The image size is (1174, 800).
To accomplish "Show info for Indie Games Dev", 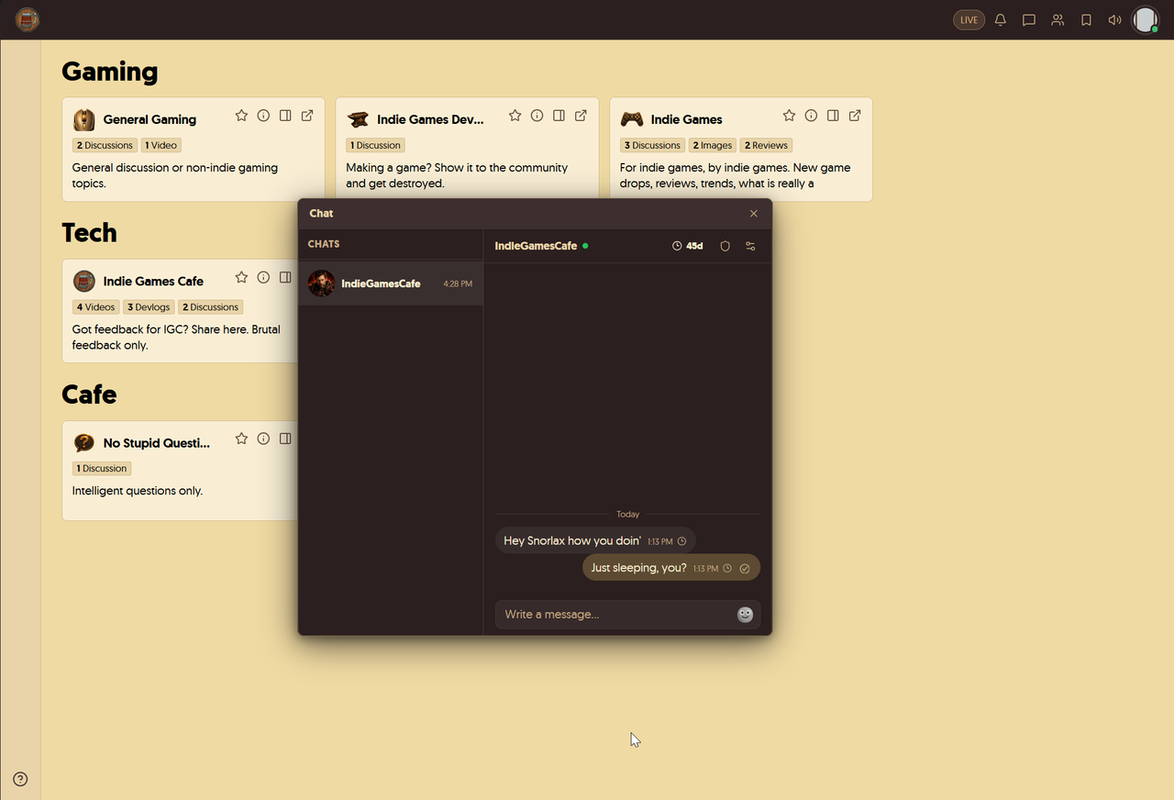I will point(537,116).
